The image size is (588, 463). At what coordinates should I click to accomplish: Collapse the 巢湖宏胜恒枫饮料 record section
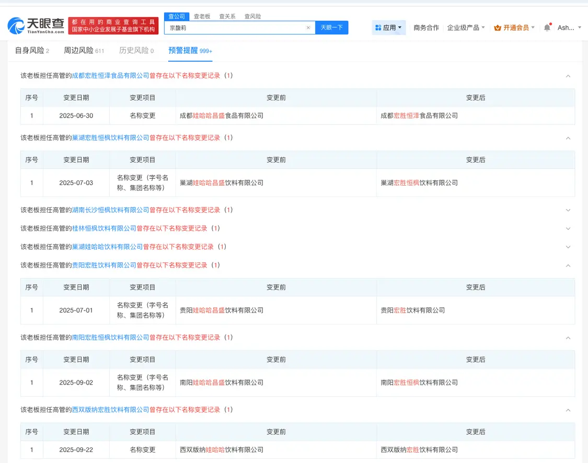point(568,138)
